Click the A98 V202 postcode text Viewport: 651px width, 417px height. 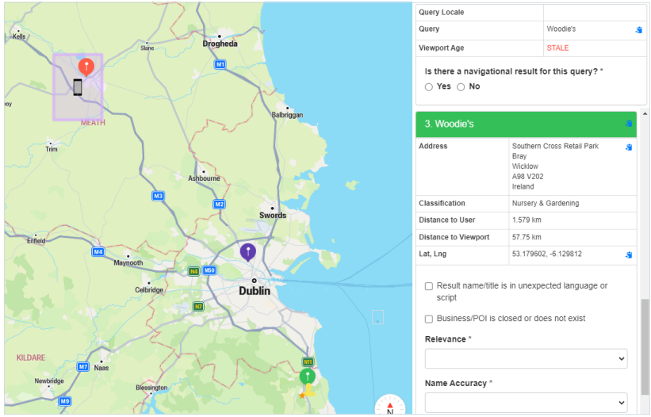pyautogui.click(x=527, y=177)
